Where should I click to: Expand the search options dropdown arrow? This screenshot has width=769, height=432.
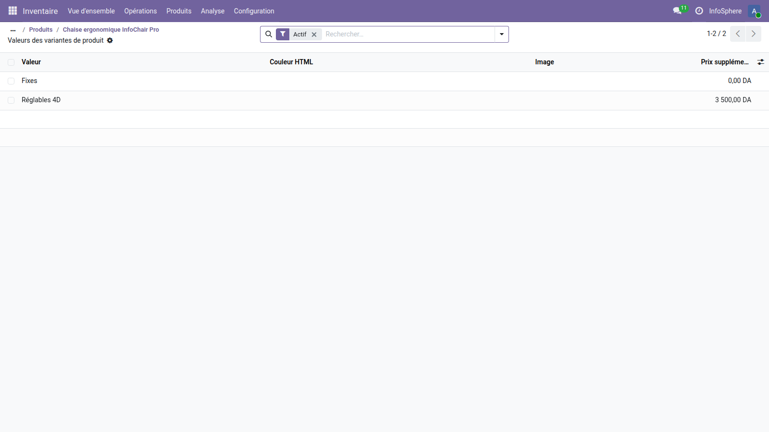[501, 34]
